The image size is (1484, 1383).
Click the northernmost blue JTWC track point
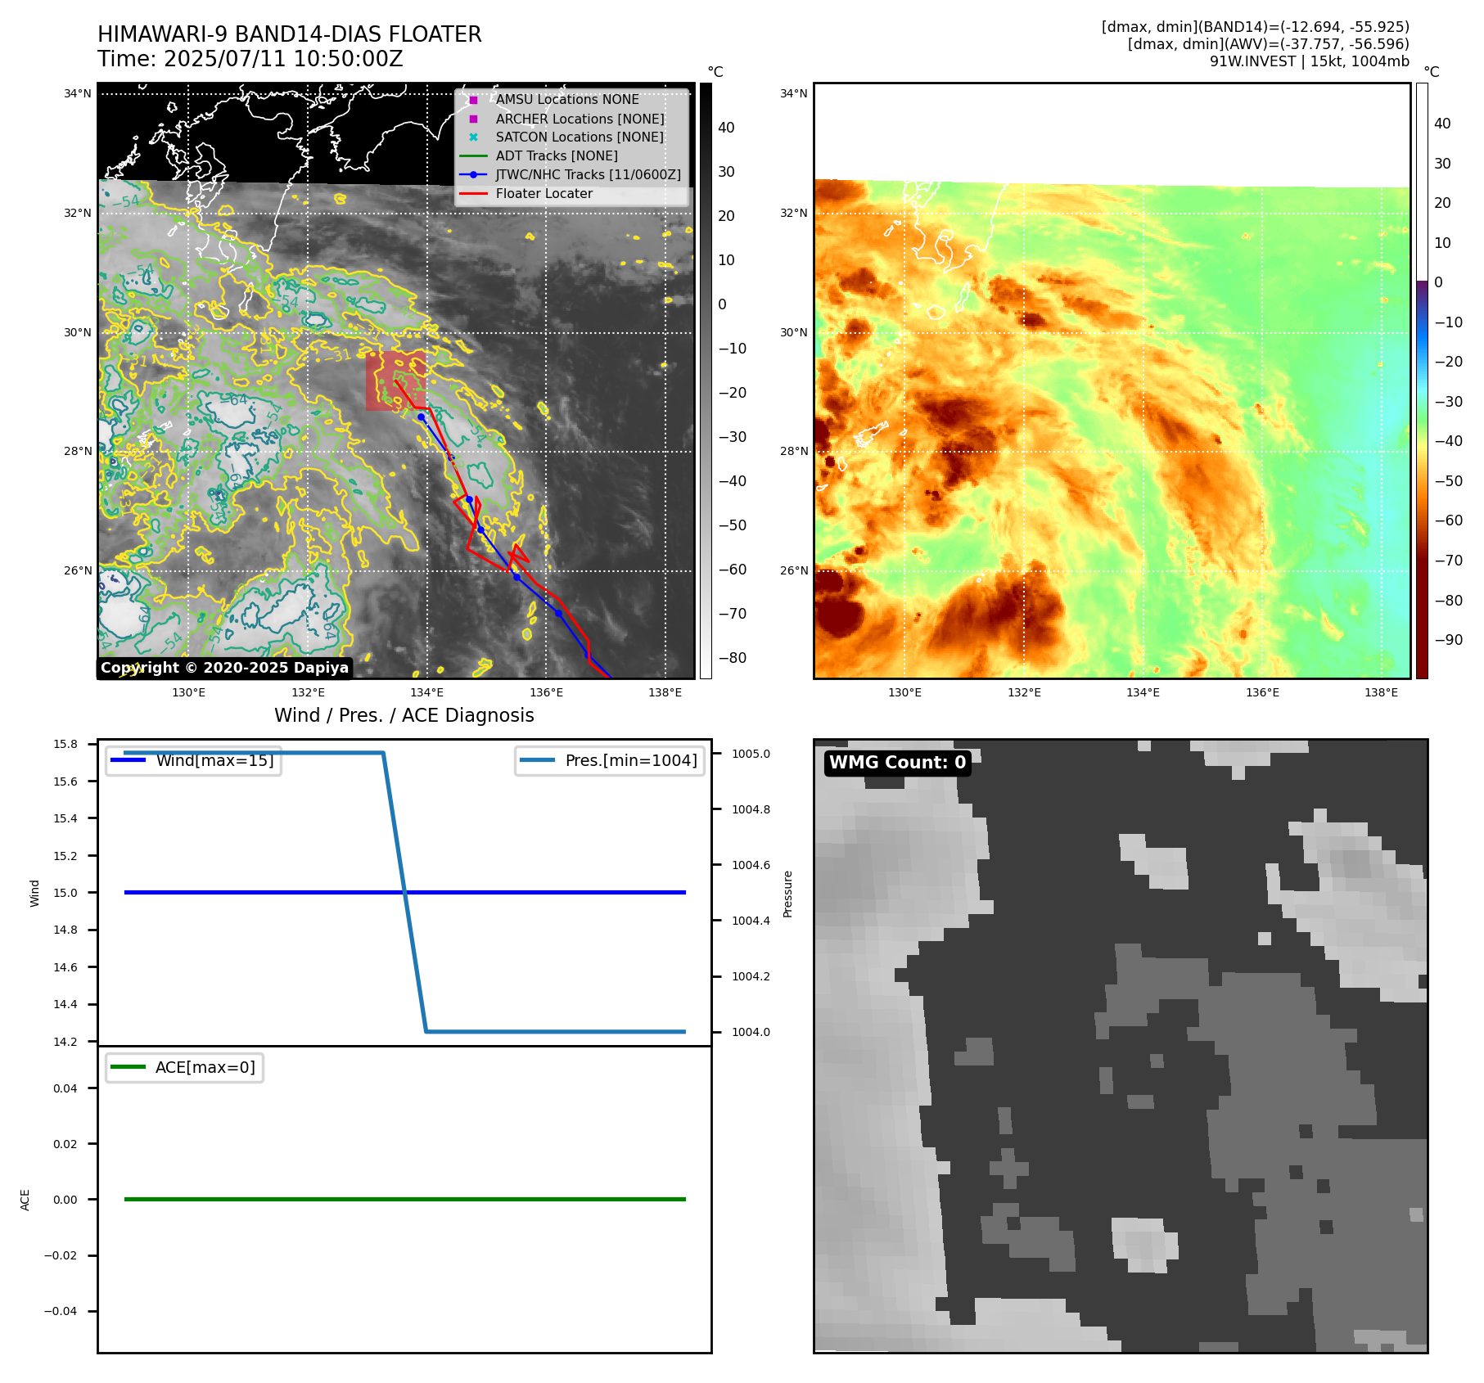[x=422, y=417]
